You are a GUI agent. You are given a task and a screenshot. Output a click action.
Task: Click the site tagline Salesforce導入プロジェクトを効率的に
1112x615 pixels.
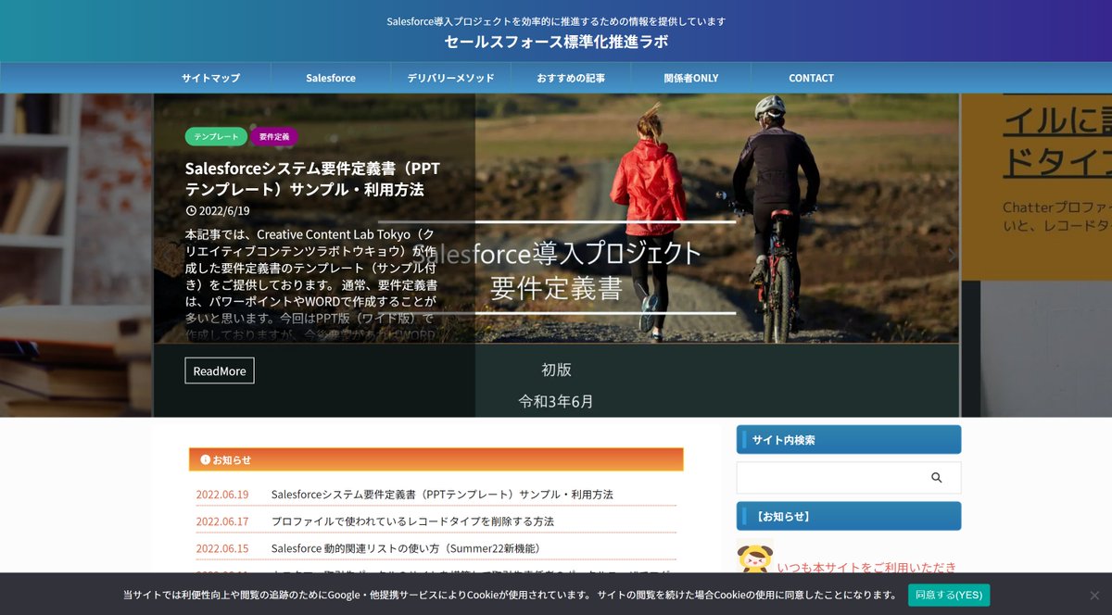(x=556, y=20)
